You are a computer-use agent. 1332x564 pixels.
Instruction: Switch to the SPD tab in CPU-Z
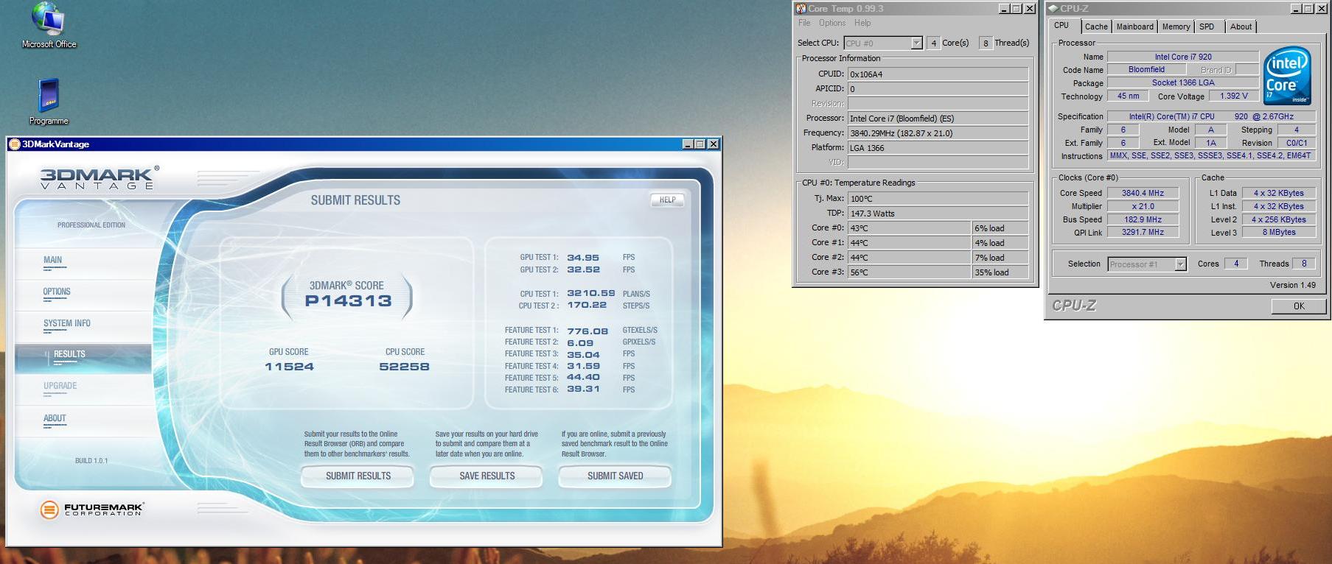click(x=1207, y=27)
